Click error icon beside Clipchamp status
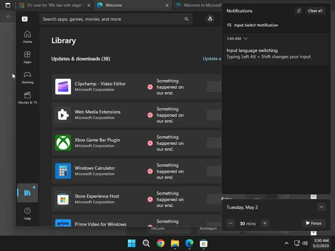Image resolution: width=335 pixels, height=251 pixels. pyautogui.click(x=150, y=87)
